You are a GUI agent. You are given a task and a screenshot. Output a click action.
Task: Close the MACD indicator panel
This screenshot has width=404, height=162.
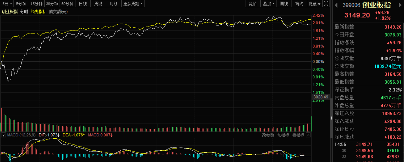coord(308,135)
